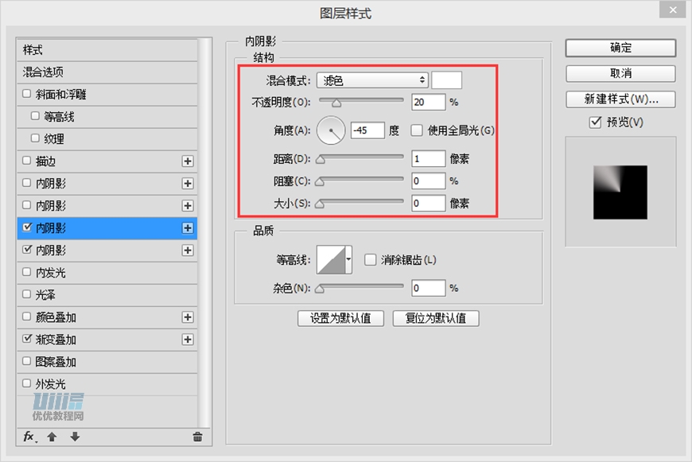Move effect down with the down arrow
The image size is (692, 462).
click(x=75, y=437)
